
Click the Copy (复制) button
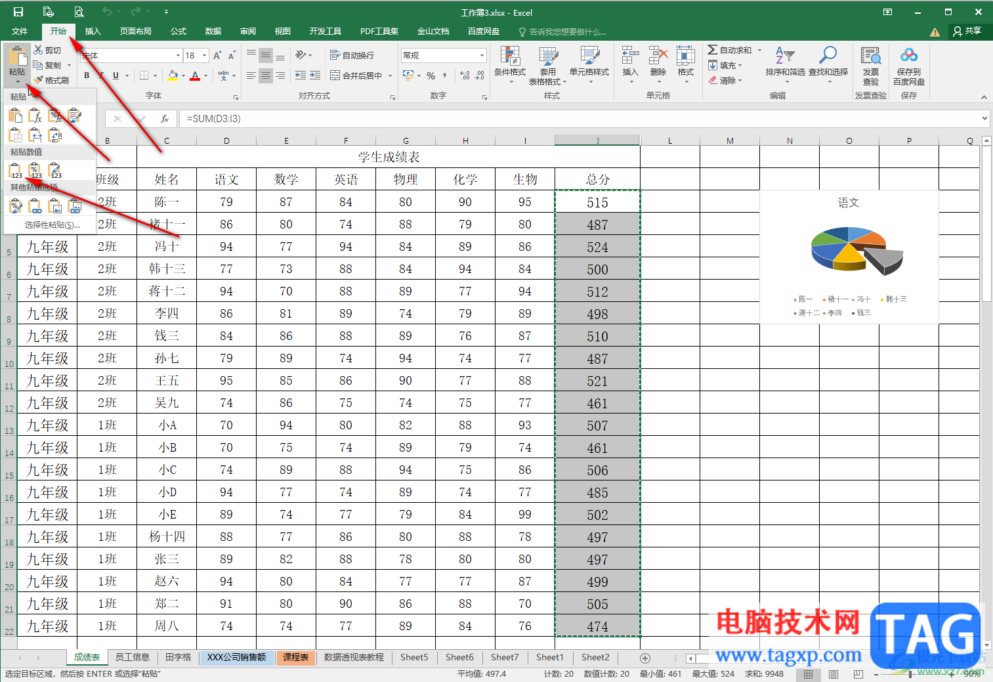47,66
